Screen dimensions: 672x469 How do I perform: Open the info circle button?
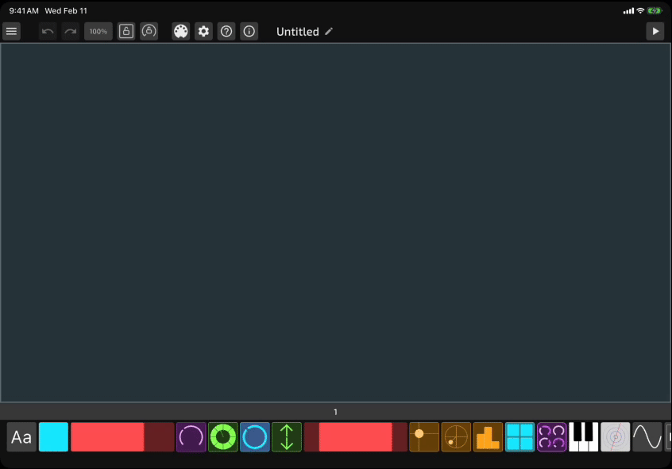click(x=249, y=31)
